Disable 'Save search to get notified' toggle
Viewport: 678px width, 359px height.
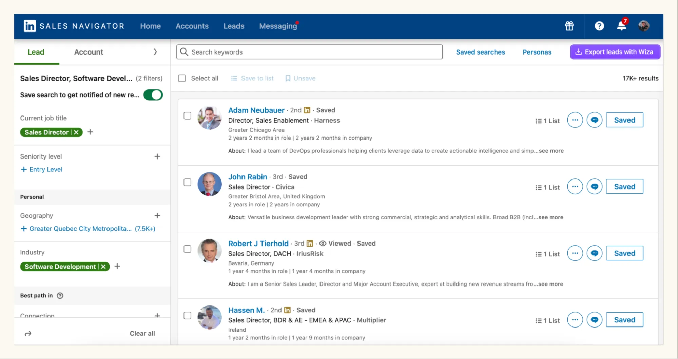tap(153, 95)
